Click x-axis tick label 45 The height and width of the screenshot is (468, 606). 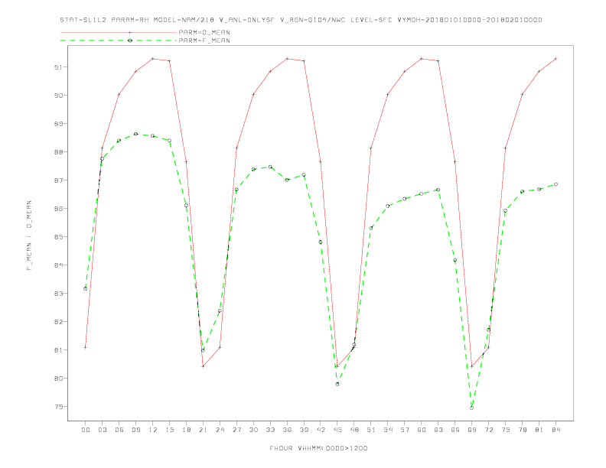pos(337,430)
